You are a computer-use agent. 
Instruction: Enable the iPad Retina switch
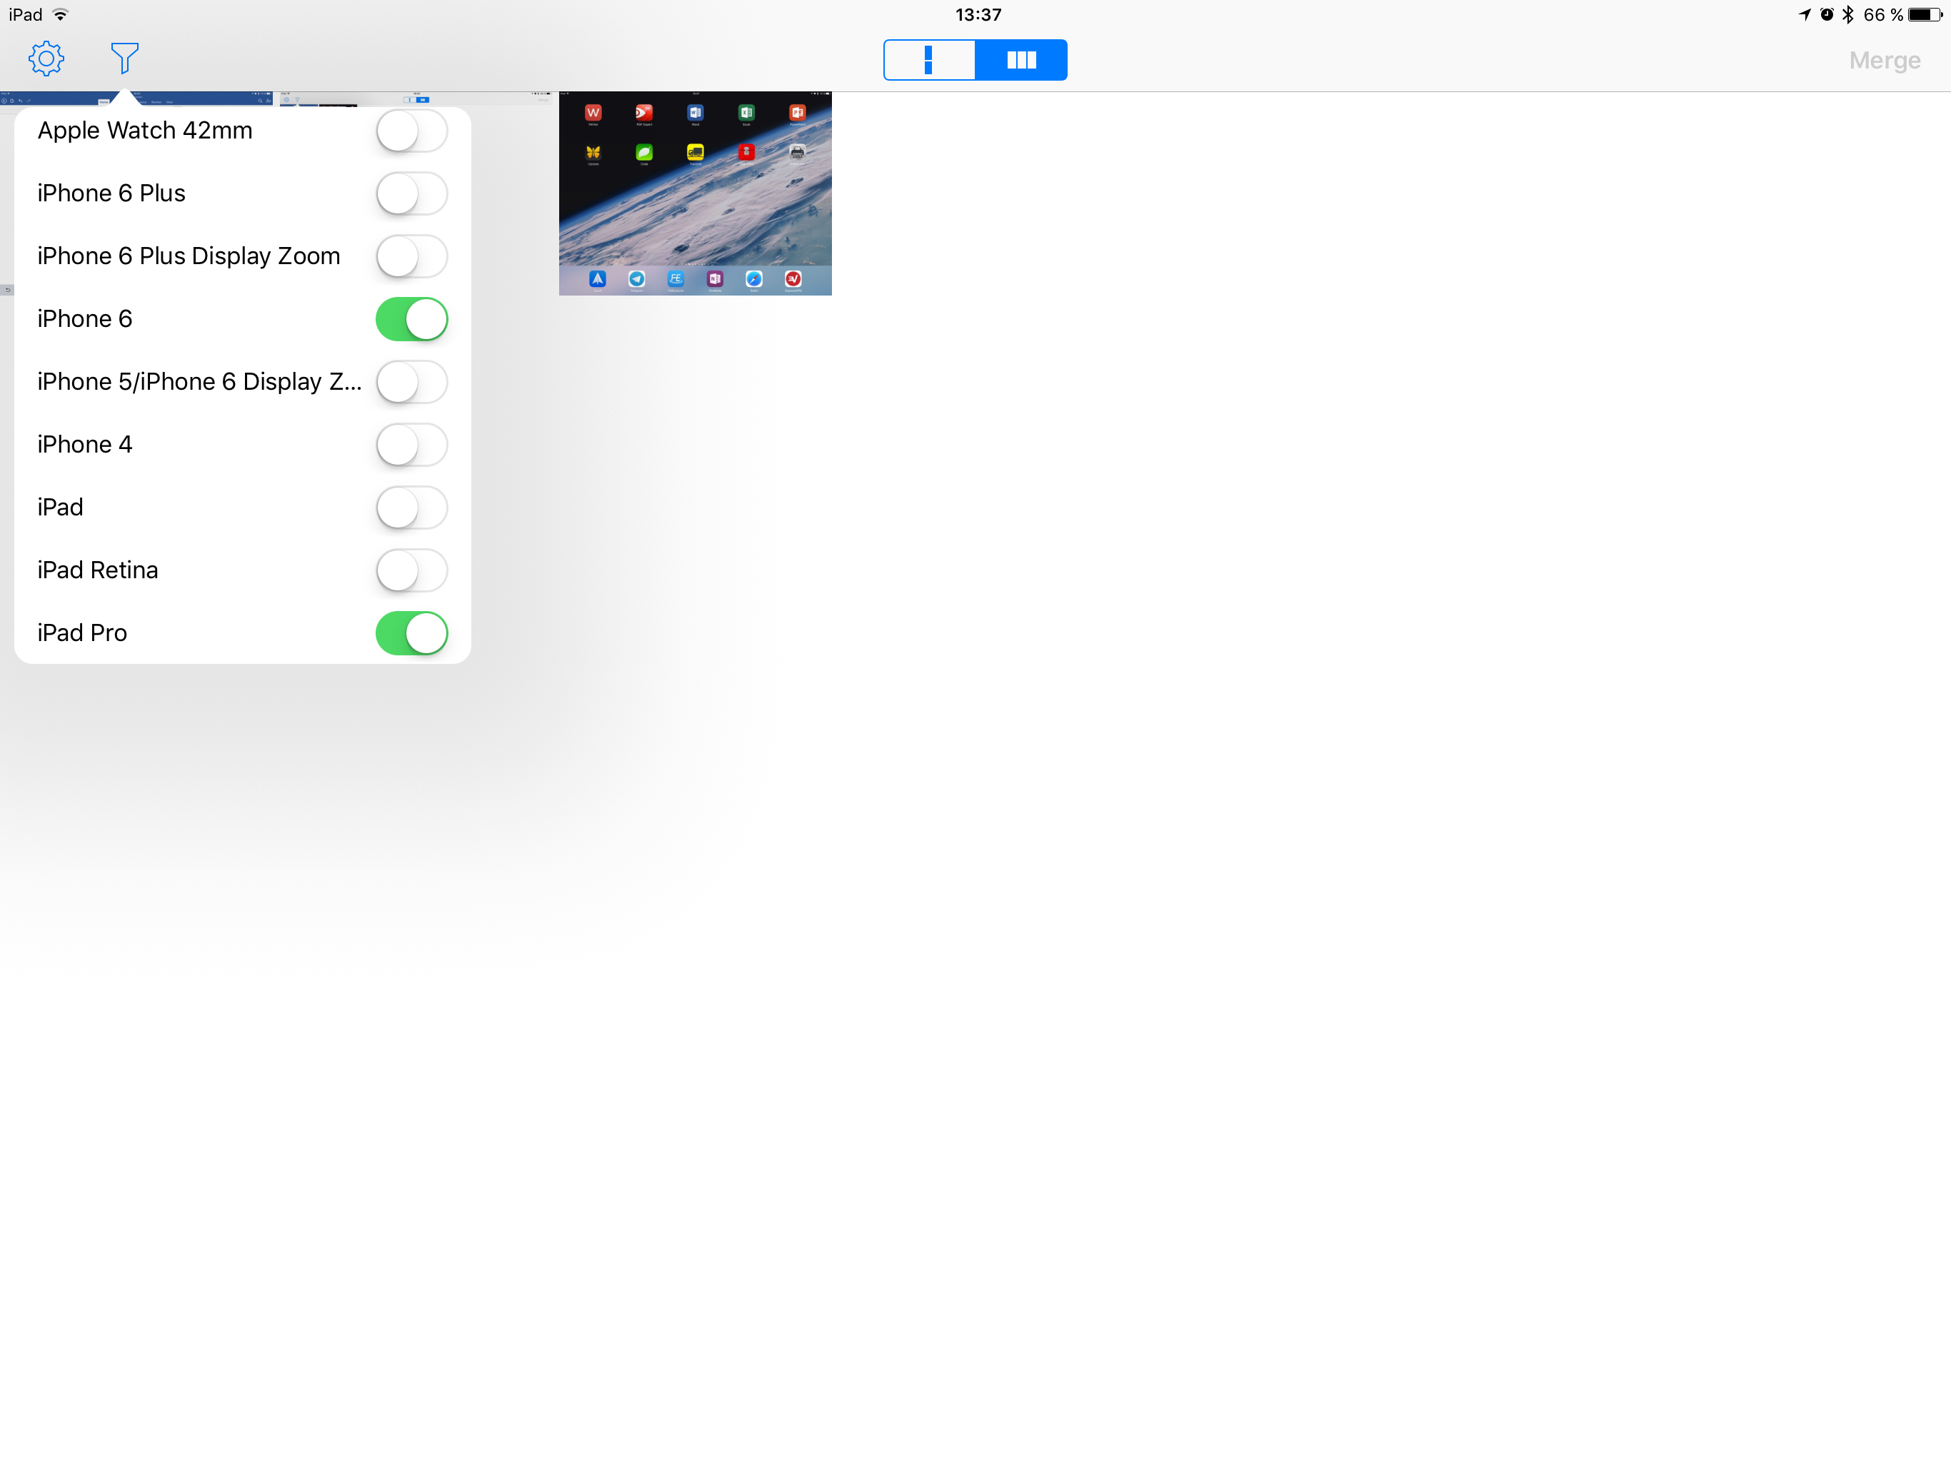[x=412, y=570]
